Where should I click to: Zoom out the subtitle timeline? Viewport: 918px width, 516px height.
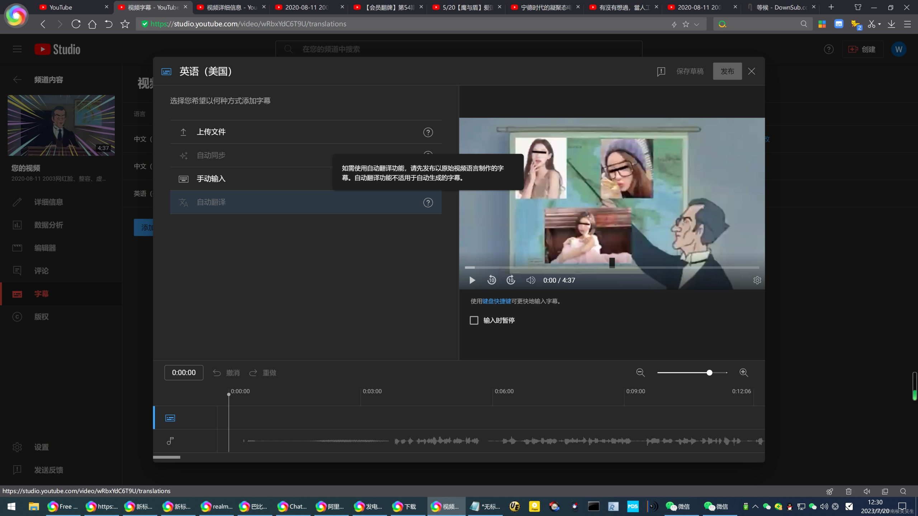(640, 373)
